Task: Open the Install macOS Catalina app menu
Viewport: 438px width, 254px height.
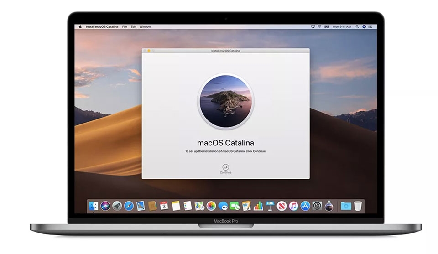Action: (102, 27)
